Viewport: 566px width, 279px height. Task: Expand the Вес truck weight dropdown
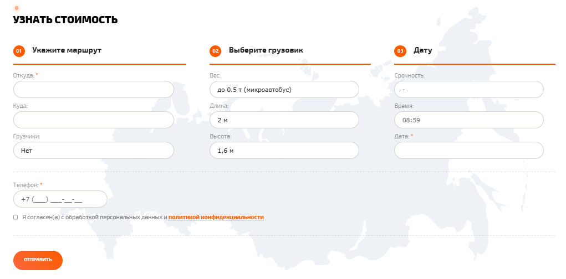click(284, 89)
